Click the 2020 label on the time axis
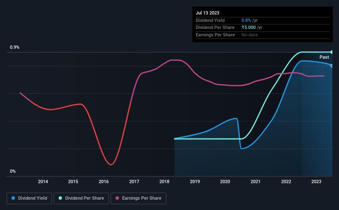The height and width of the screenshot is (210, 339). pyautogui.click(x=225, y=181)
